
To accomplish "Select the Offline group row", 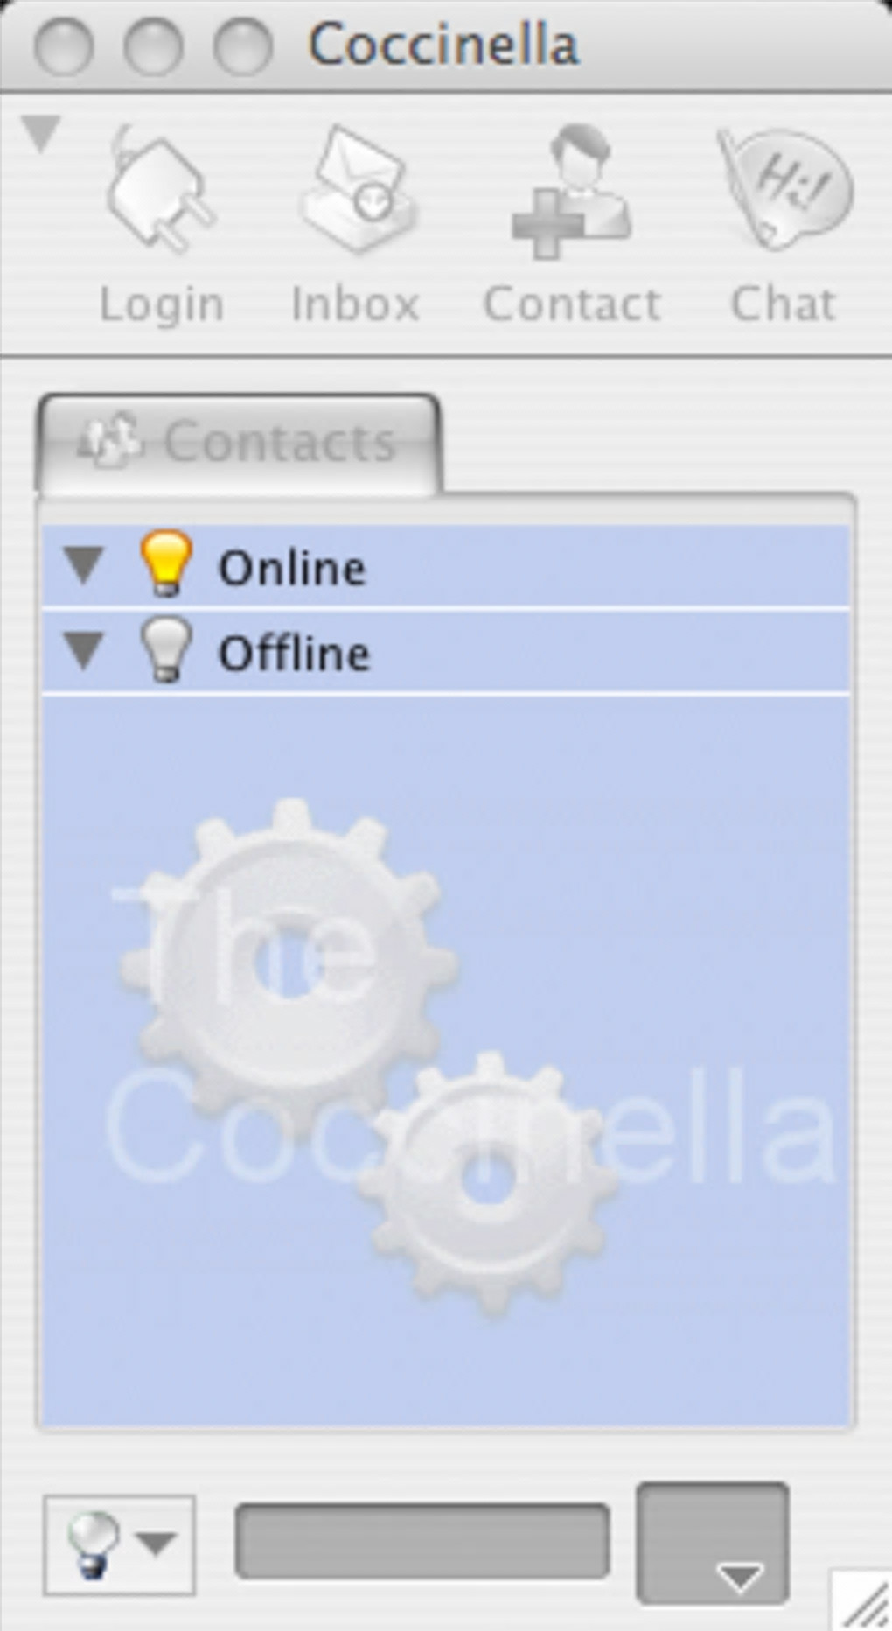I will point(445,651).
